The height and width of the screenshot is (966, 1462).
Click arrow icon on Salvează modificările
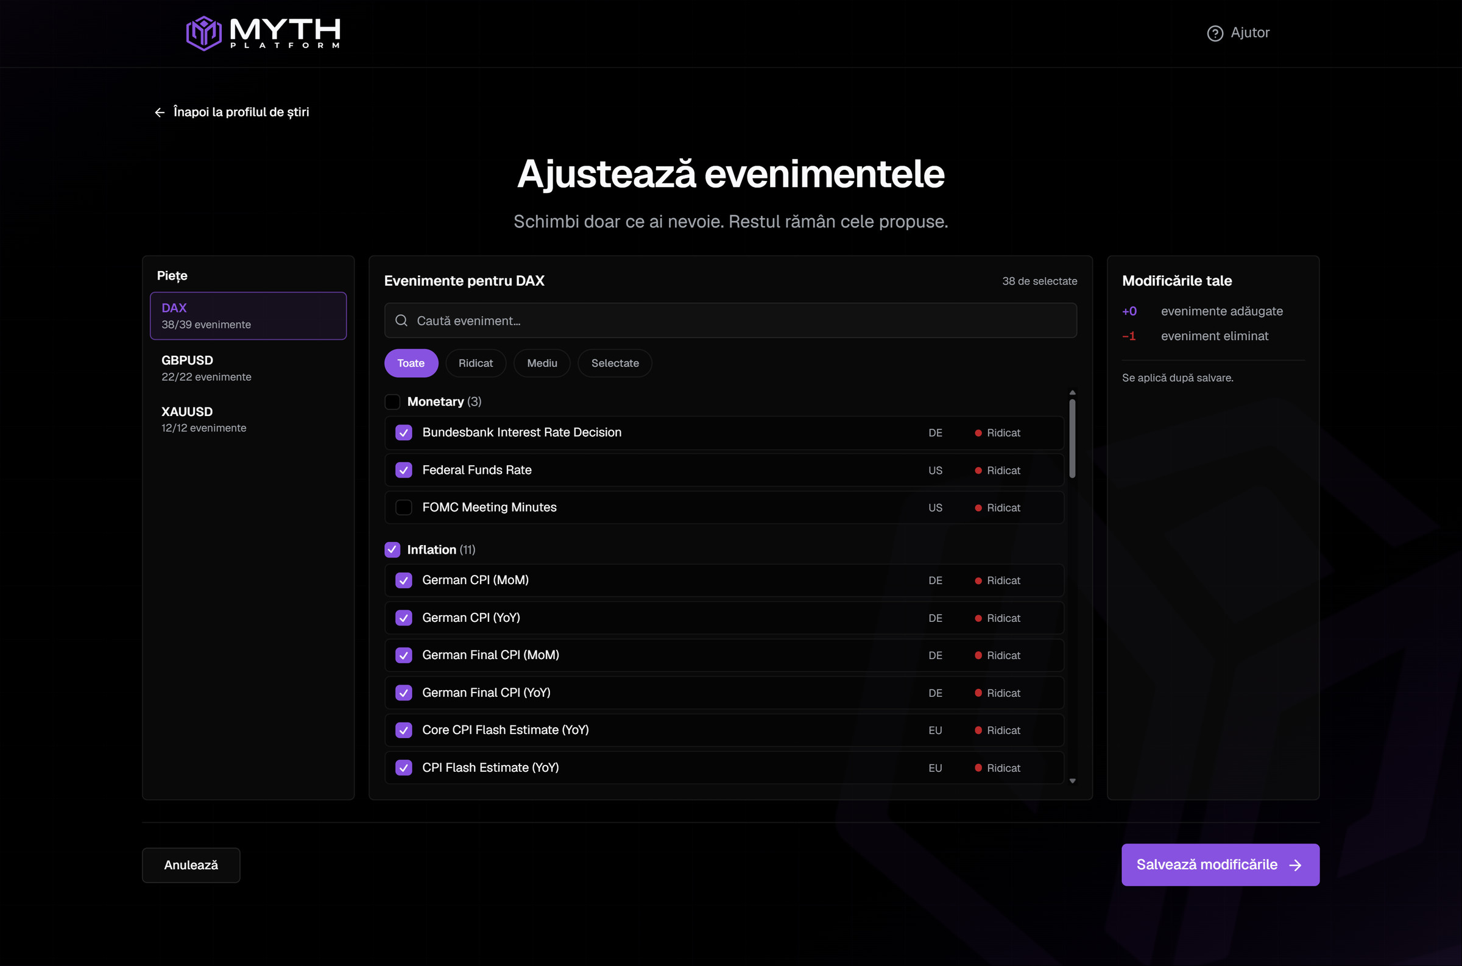pos(1295,865)
